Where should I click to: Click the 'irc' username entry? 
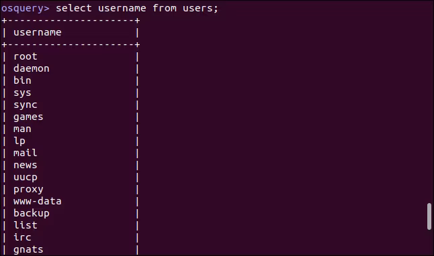[x=22, y=237]
